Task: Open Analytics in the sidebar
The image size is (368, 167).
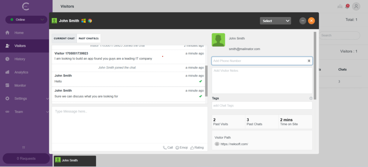Action: (x=21, y=72)
